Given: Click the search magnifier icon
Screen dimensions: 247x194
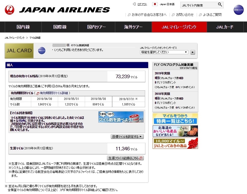Looking at the screenshot, I should [x=220, y=5].
